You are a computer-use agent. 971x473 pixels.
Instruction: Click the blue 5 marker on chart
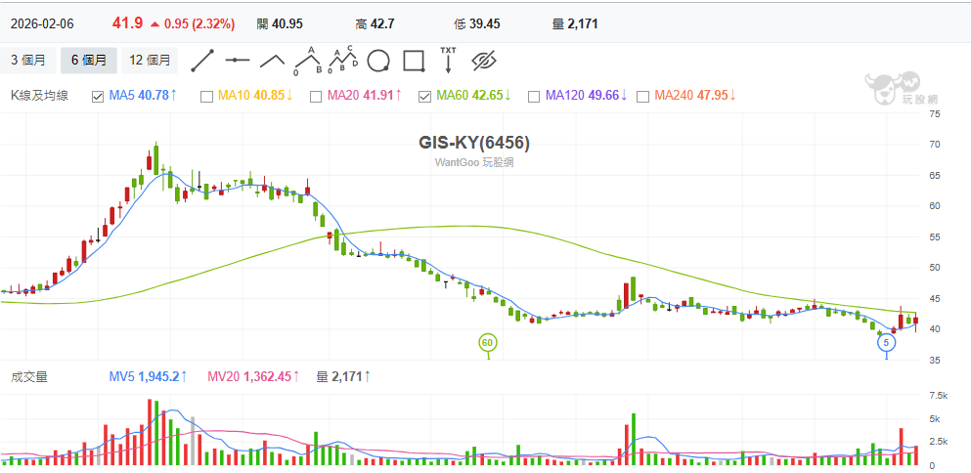click(886, 342)
